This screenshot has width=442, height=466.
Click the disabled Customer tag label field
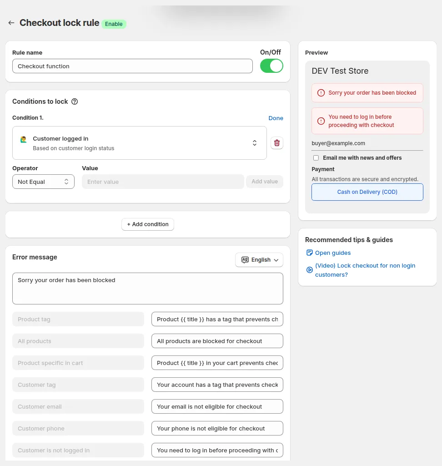click(x=78, y=385)
